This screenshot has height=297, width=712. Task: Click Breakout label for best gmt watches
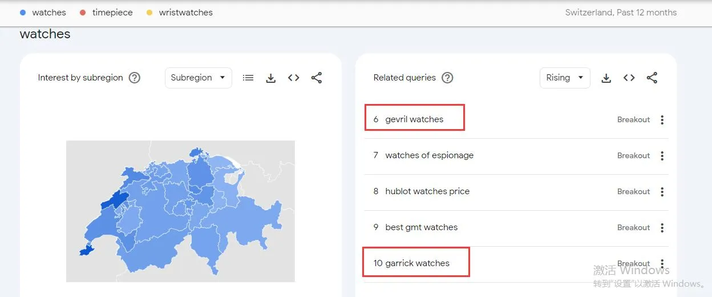click(633, 228)
